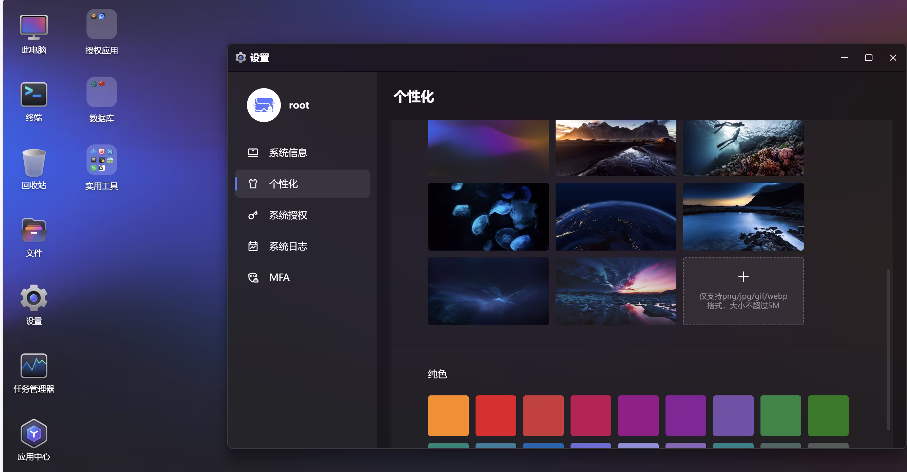Click the settings panel vertical scrollbar
This screenshot has width=907, height=472.
(x=888, y=349)
